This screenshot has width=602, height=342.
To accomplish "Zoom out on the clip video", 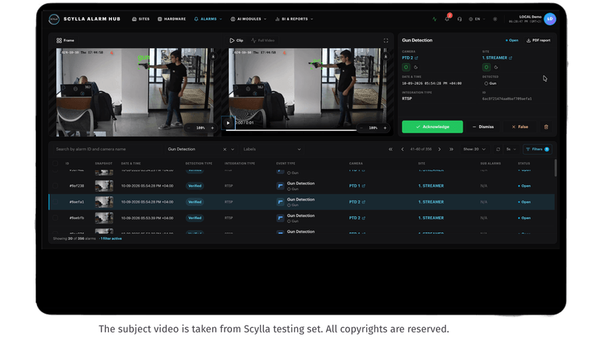I will click(x=361, y=127).
